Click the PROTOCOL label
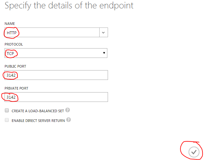Screen dimensions: 205x163 pyautogui.click(x=14, y=44)
